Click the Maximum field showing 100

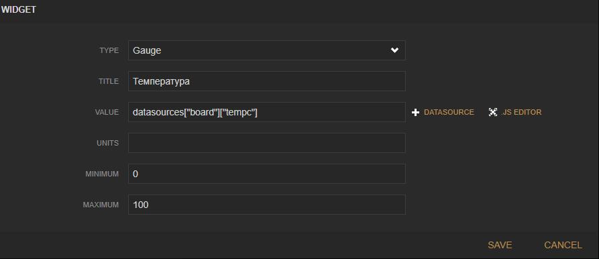(x=267, y=205)
